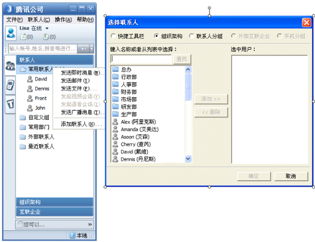
Task: Switch to the 组织架构 panel bar
Action: point(55,202)
